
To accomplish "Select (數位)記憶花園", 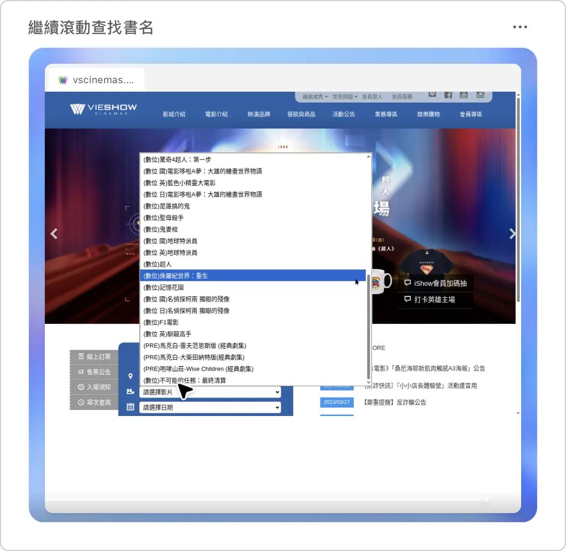I will (253, 287).
